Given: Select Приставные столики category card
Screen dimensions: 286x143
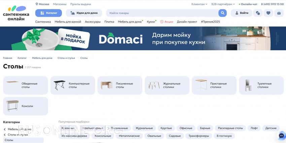Looking at the screenshot, I should [x=214, y=85].
